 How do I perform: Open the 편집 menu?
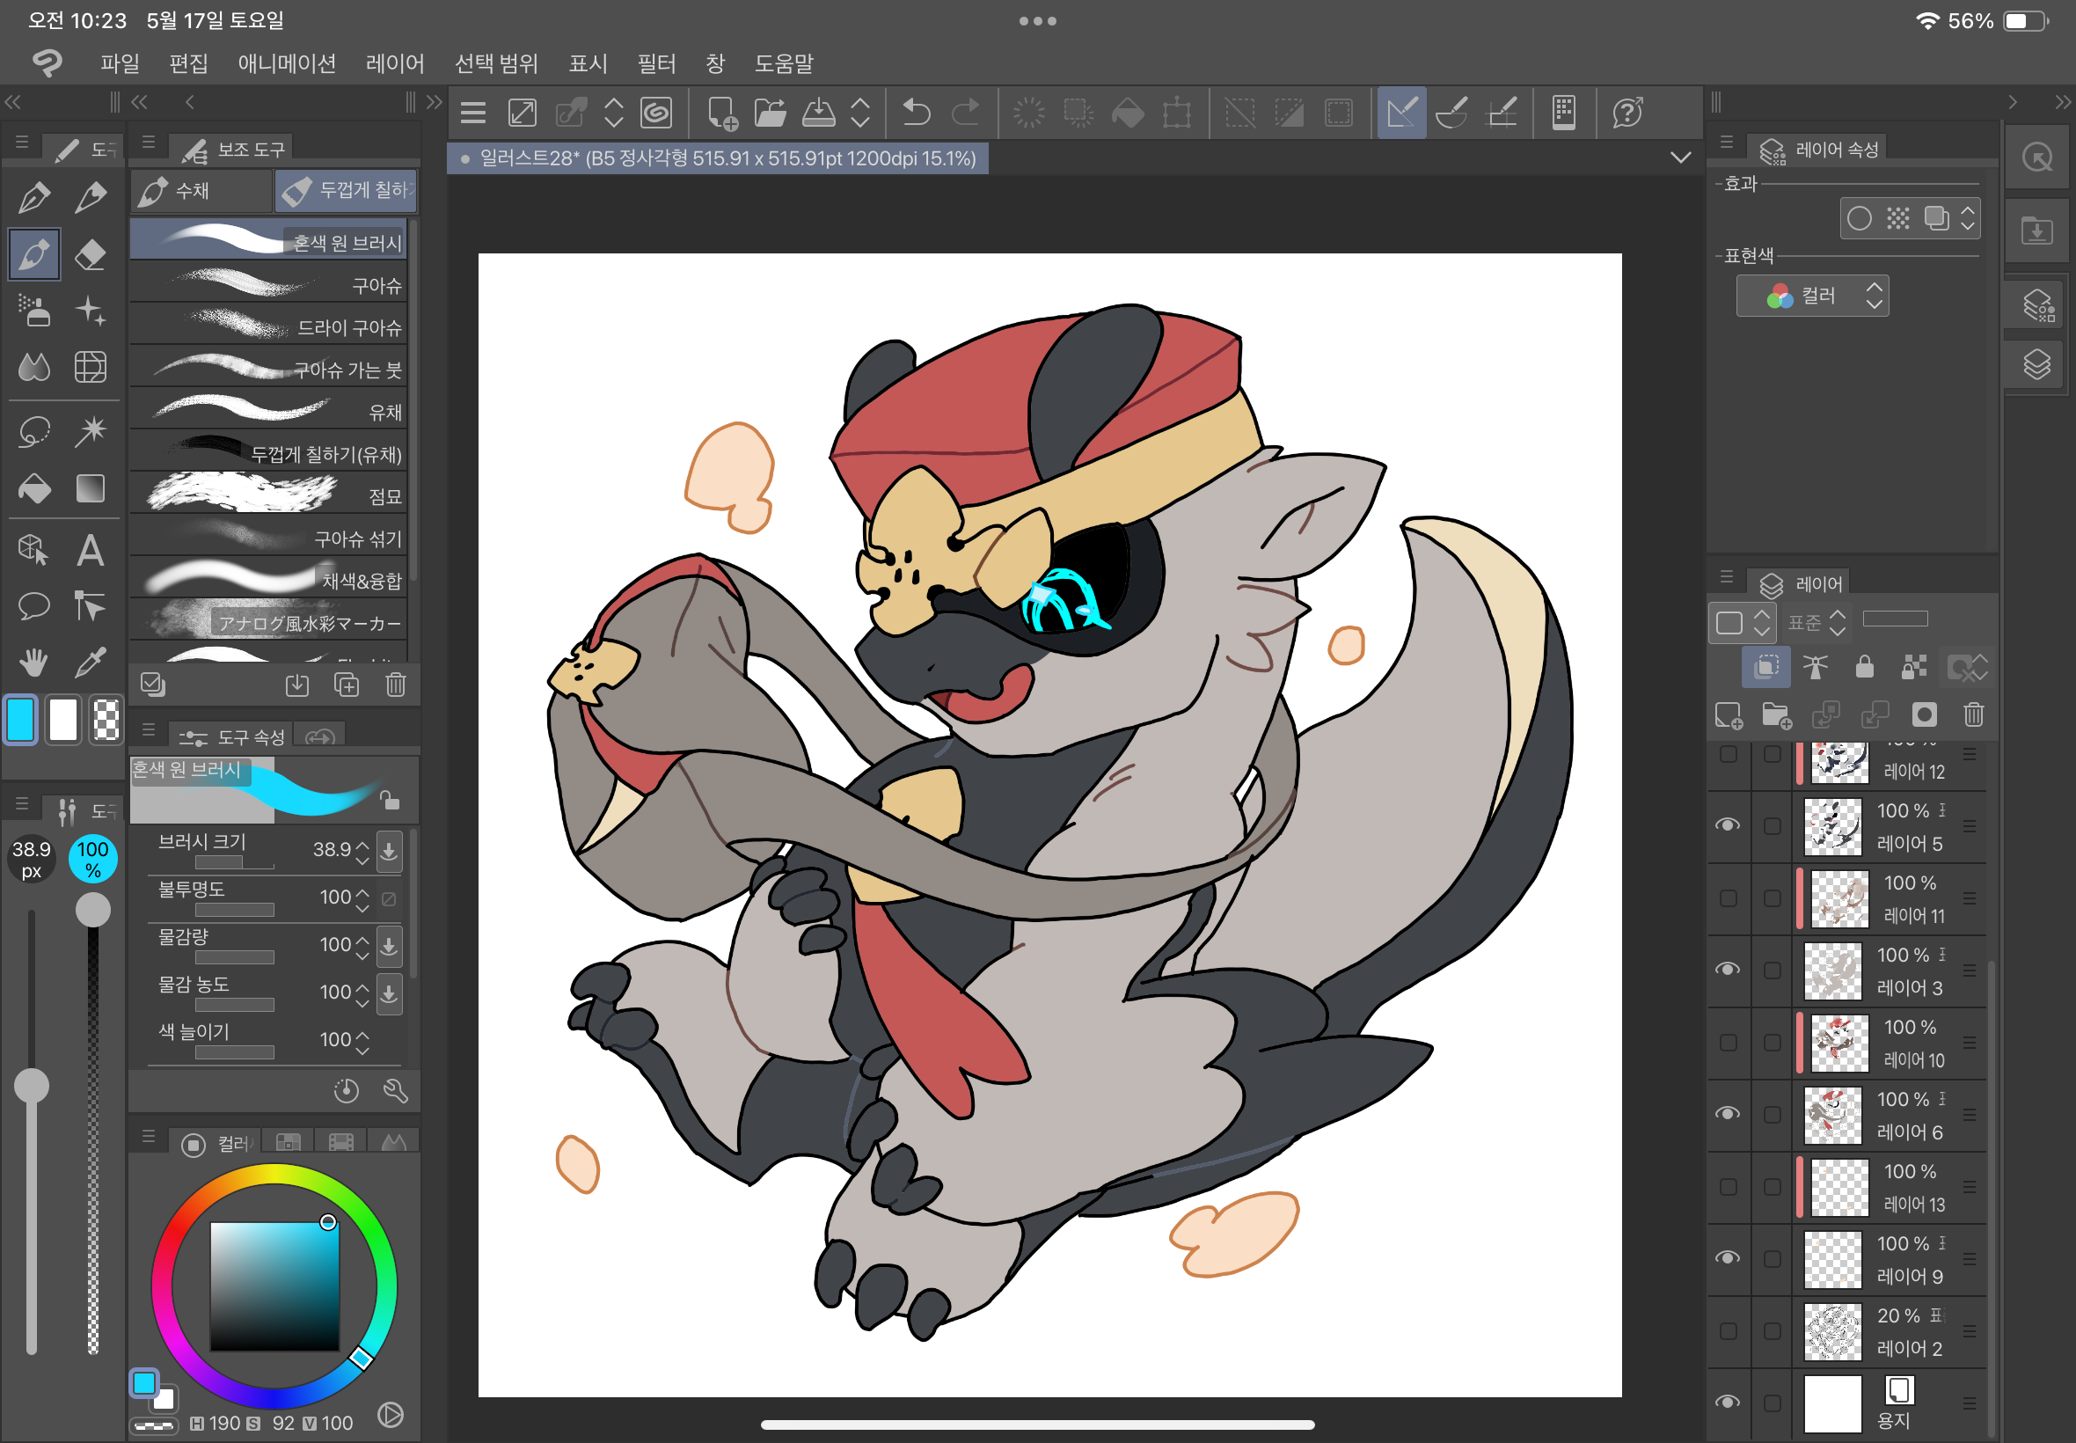point(188,63)
